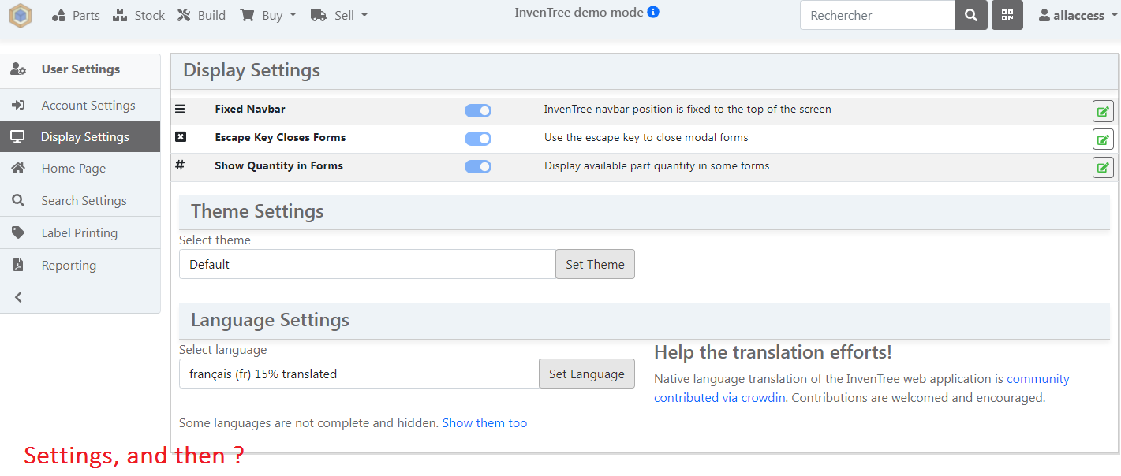Toggle Escape Key Closes Forms off
Viewport: 1121px width, 476px height.
click(477, 138)
